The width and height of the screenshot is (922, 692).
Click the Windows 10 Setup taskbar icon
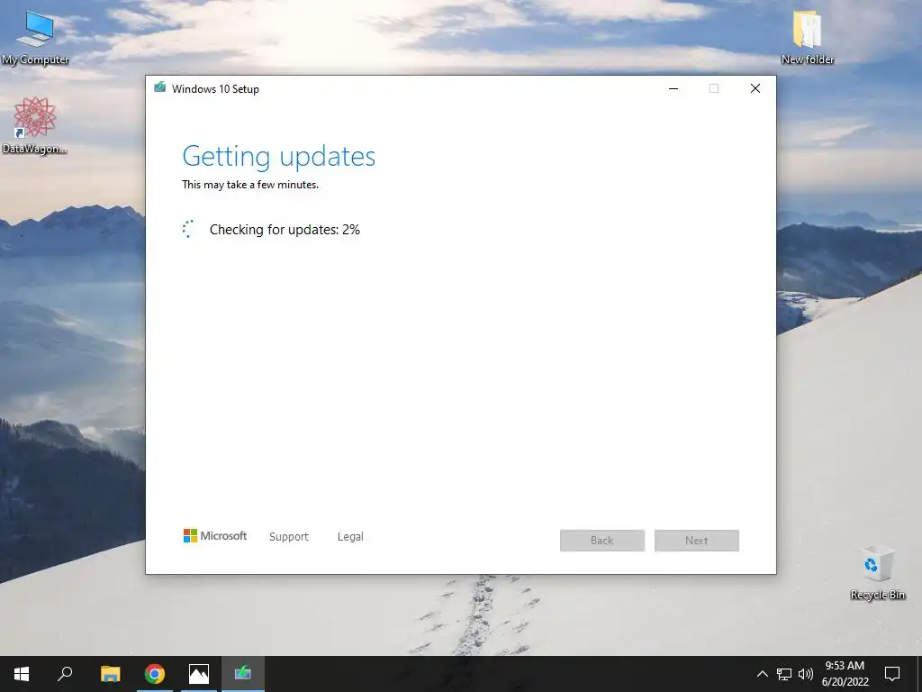[x=243, y=674]
